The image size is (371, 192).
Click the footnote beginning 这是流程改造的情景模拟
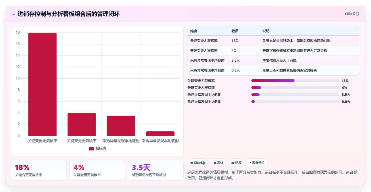272,175
